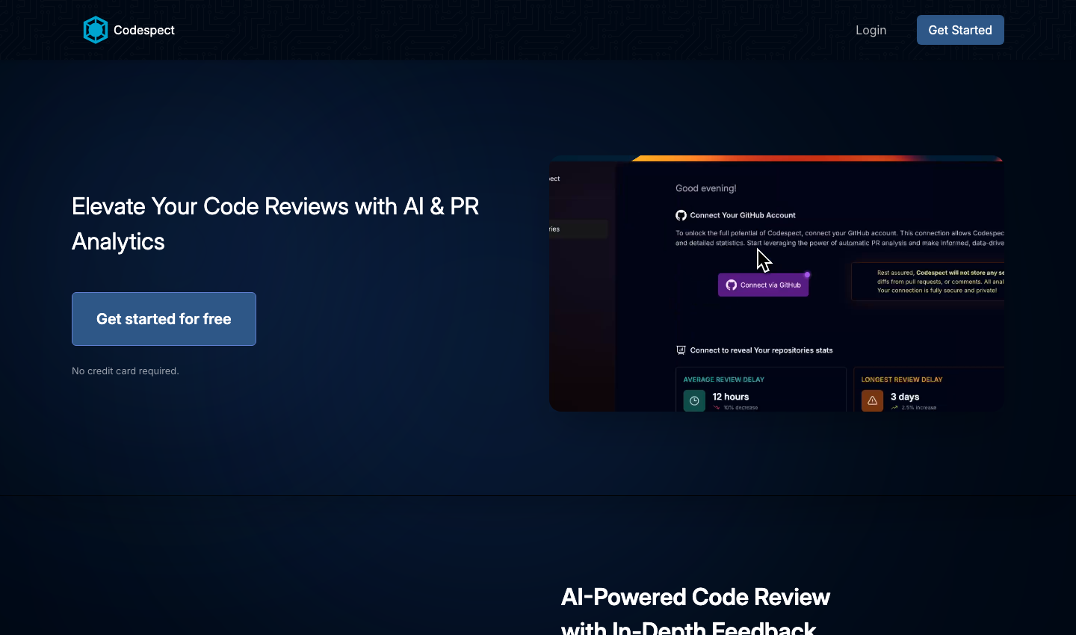Screen dimensions: 1076x635
Task: Click the AVERAGE REVIEW DELAY label
Action: tap(724, 380)
